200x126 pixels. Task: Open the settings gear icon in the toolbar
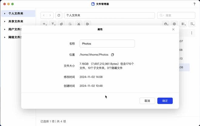click(x=174, y=24)
